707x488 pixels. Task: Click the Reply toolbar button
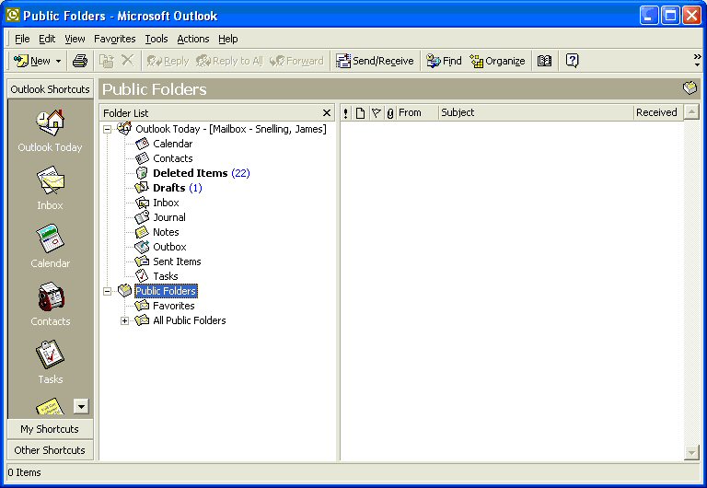point(168,61)
